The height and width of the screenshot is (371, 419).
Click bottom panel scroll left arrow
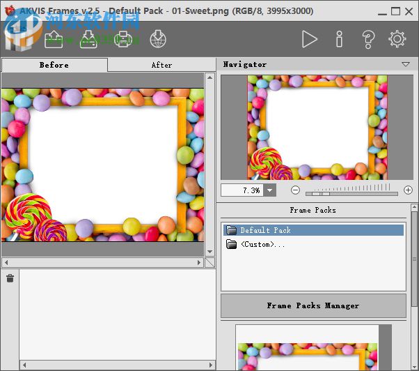click(x=24, y=365)
